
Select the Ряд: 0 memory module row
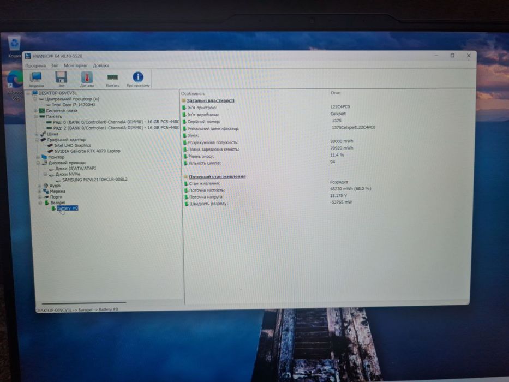(x=116, y=122)
